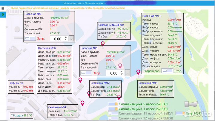Click the Т.Воздуха 28.3 °C box
Image resolution: width=215 pixels, height=121 pixels.
(x=21, y=115)
